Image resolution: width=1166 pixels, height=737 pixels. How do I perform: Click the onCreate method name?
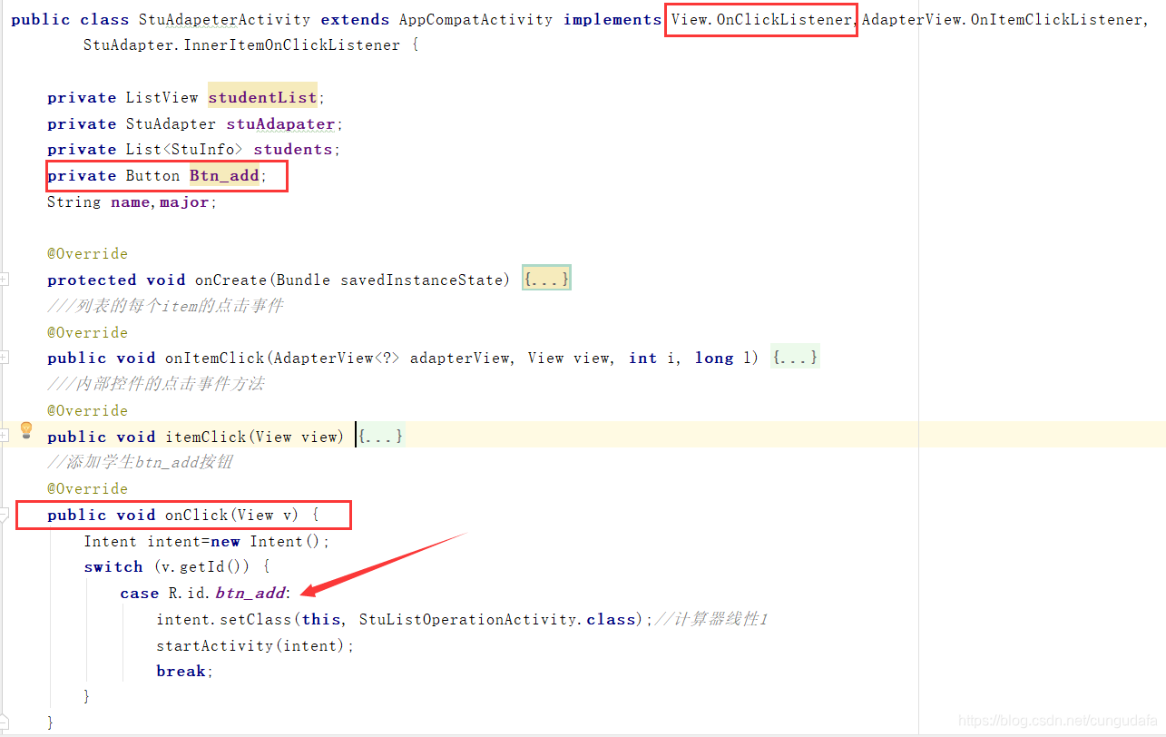click(x=231, y=280)
